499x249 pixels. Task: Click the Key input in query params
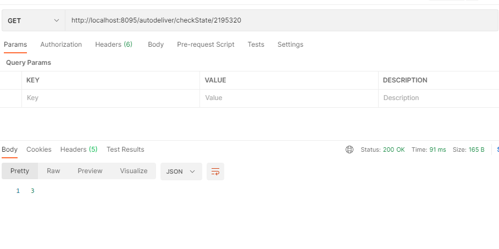[x=111, y=98]
